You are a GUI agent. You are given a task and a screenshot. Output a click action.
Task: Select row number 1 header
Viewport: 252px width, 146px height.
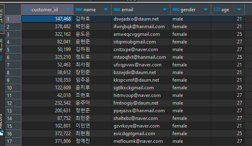coord(13,19)
